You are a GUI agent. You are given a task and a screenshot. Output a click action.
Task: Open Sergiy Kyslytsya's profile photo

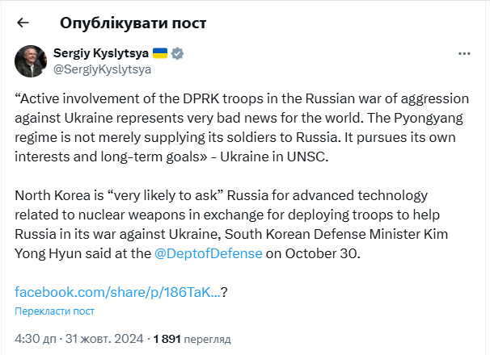[31, 61]
